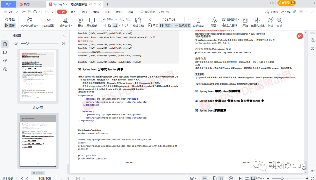Image resolution: width=316 pixels, height=180 pixels.
Task: Set actual size 1:1 view in ribbon
Action: pyautogui.click(x=104, y=25)
